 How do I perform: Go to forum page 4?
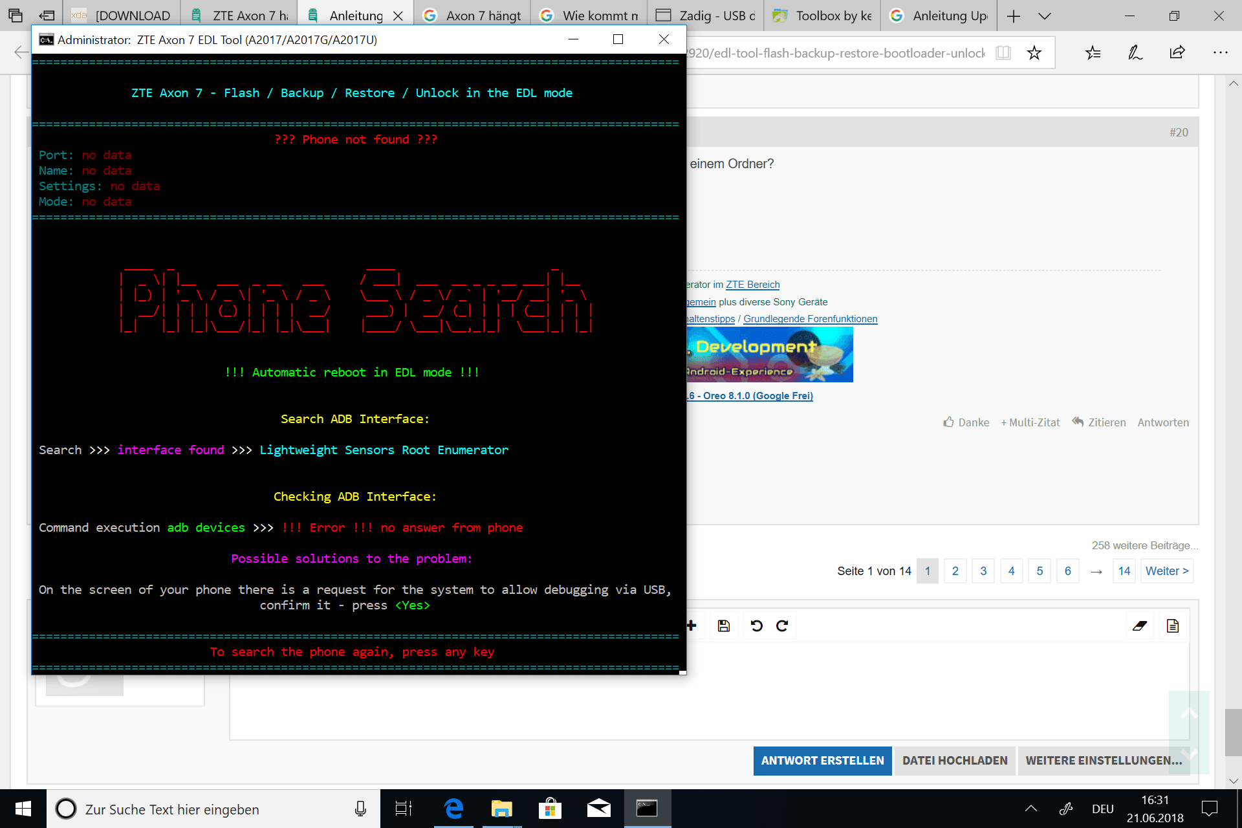click(x=1012, y=571)
